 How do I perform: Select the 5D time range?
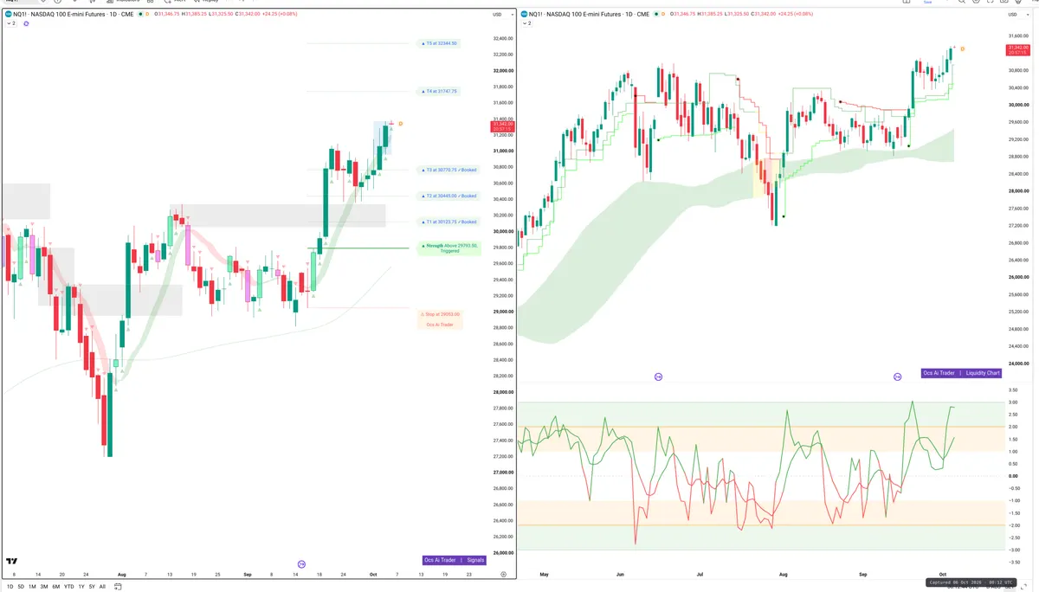[21, 586]
